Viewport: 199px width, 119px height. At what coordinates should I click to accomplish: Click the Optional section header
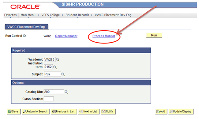(x=81, y=83)
